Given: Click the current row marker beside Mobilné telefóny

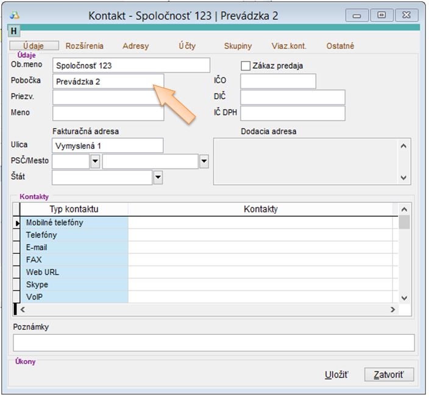Looking at the screenshot, I should click(16, 223).
